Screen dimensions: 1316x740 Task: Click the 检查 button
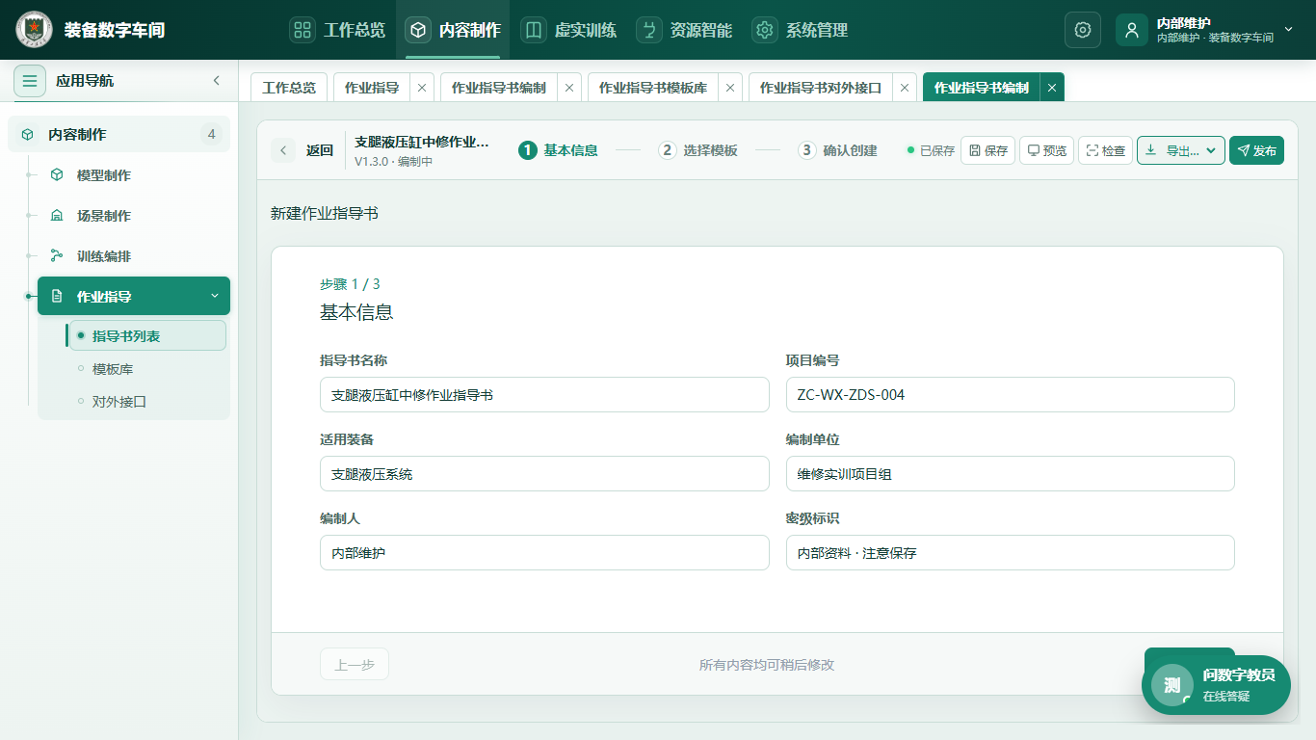[1105, 150]
